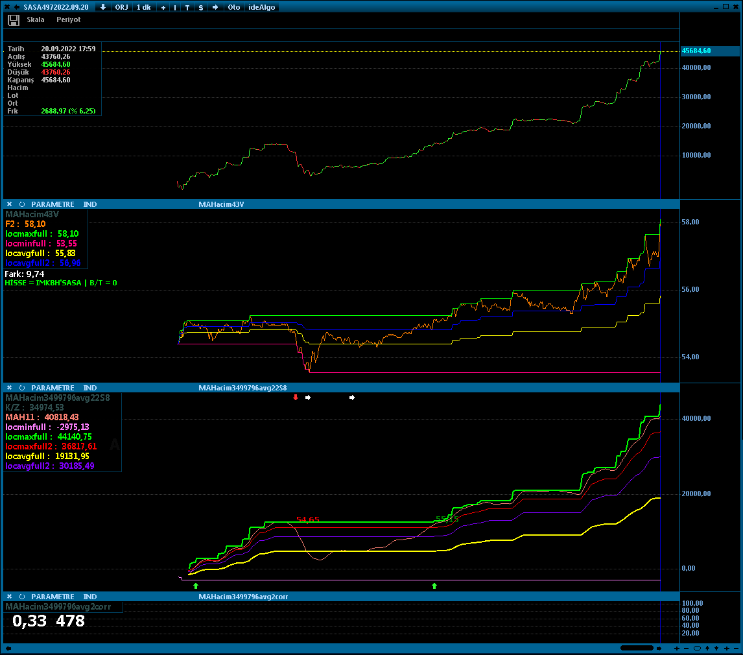Image resolution: width=743 pixels, height=655 pixels.
Task: Click IND in MAHacim3499796avg22S8 panel header
Action: point(90,388)
